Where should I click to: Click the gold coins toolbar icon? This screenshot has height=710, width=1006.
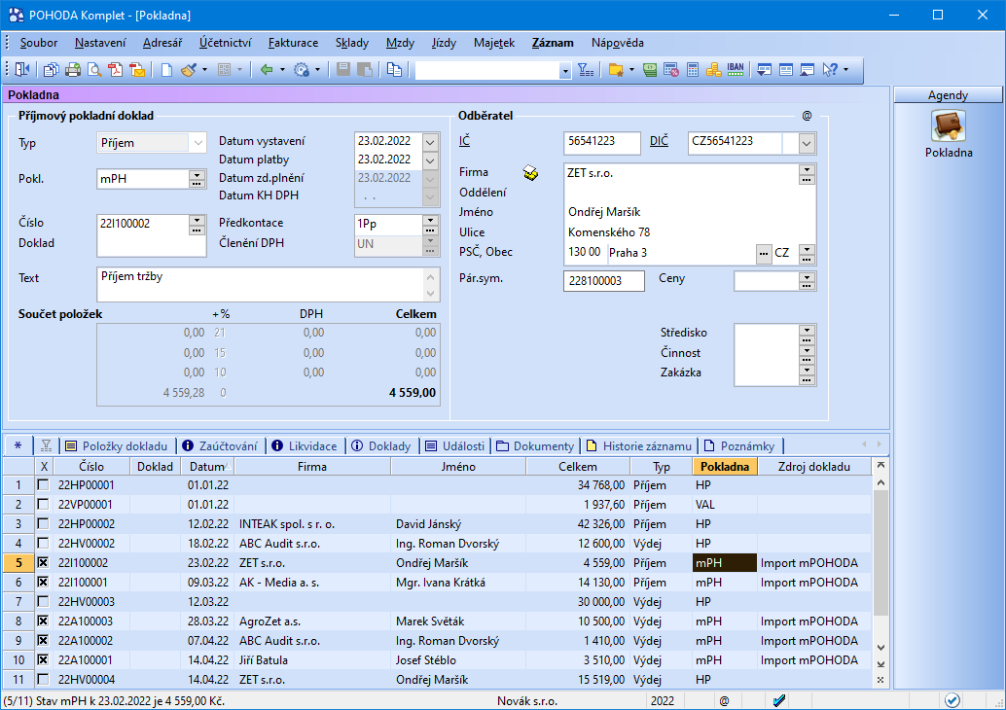click(x=714, y=69)
